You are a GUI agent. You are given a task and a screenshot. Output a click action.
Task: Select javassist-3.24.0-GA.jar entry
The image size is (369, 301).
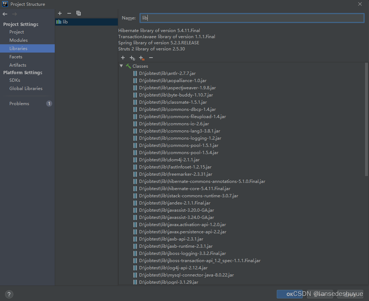(177, 217)
